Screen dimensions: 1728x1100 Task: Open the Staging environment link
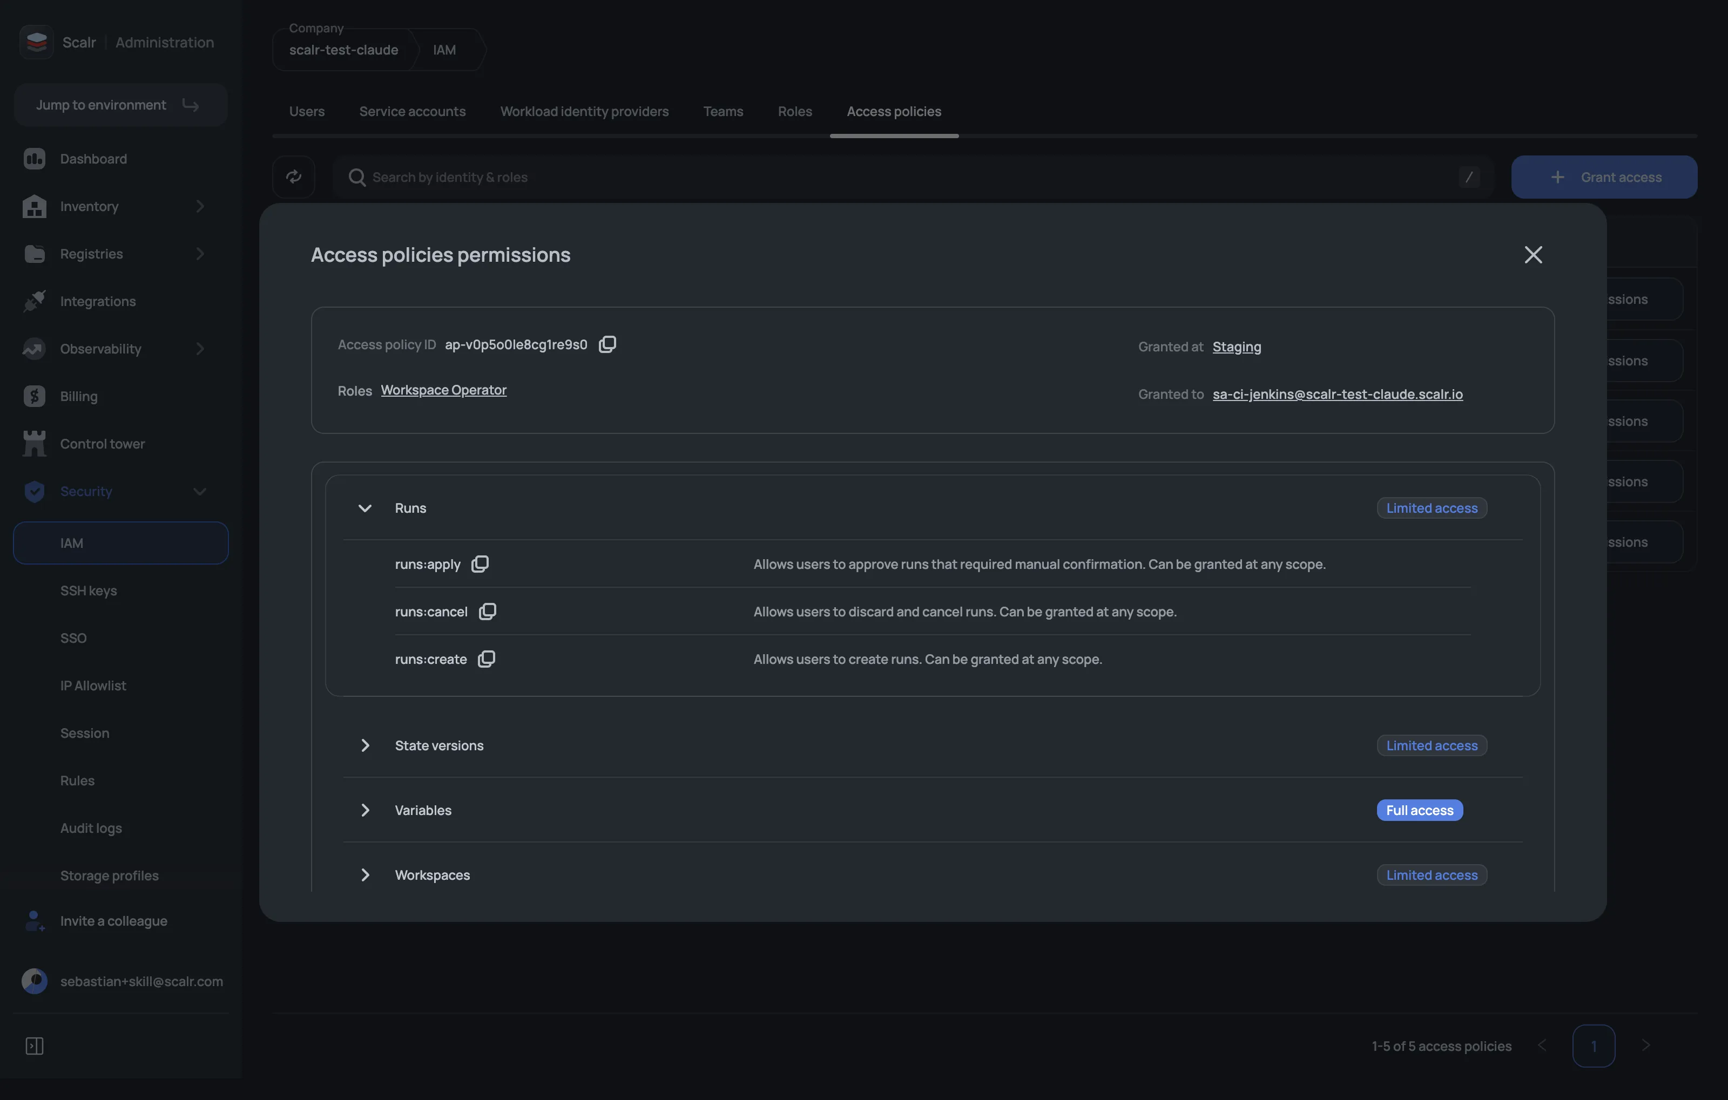click(x=1237, y=347)
